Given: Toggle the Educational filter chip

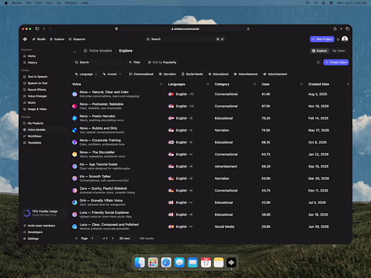Looking at the screenshot, I should (x=218, y=74).
